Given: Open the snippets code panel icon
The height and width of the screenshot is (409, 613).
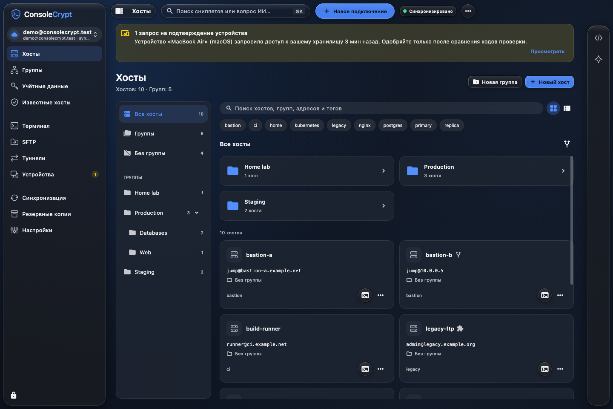Looking at the screenshot, I should pyautogui.click(x=599, y=38).
